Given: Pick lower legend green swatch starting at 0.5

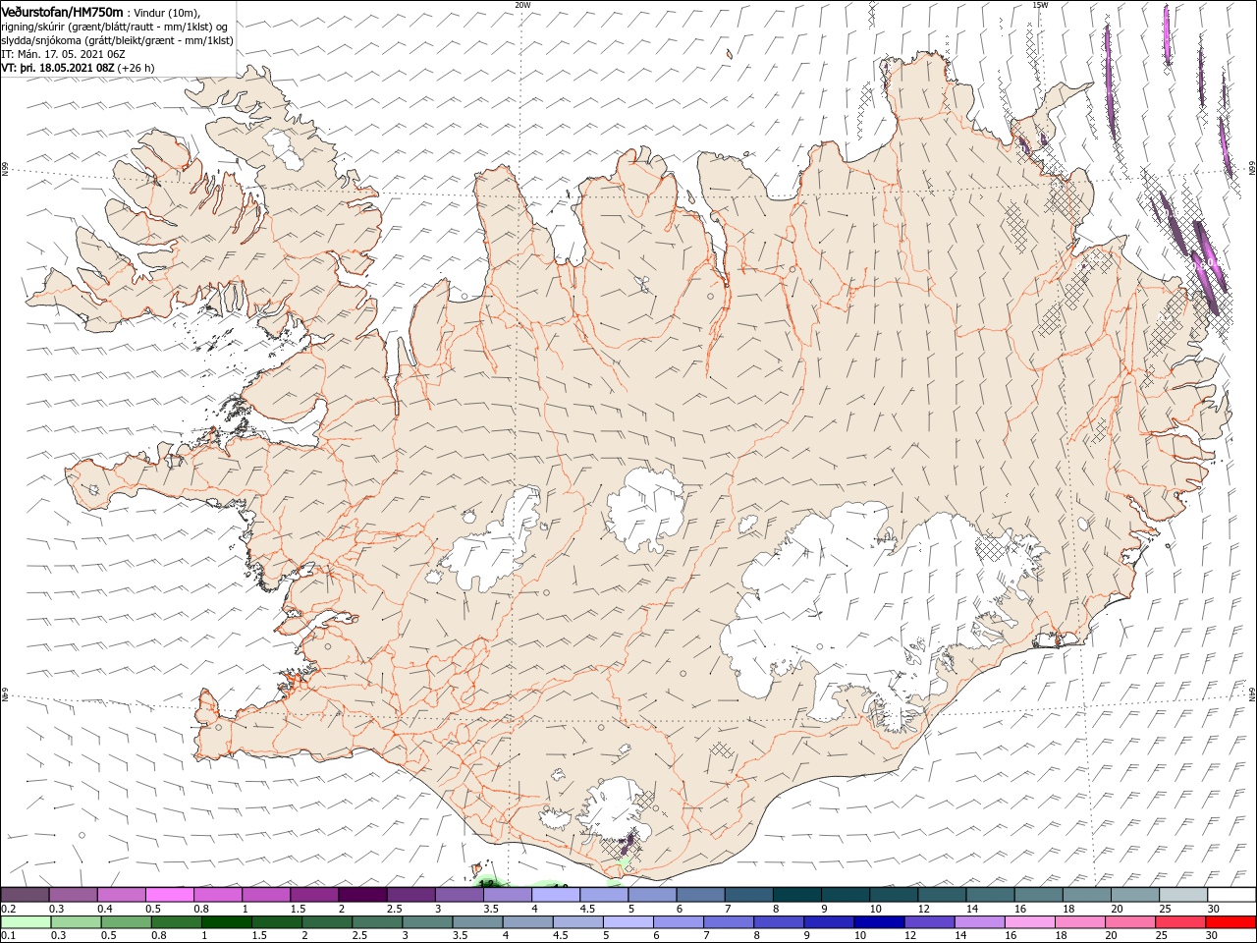Looking at the screenshot, I should pyautogui.click(x=126, y=922).
